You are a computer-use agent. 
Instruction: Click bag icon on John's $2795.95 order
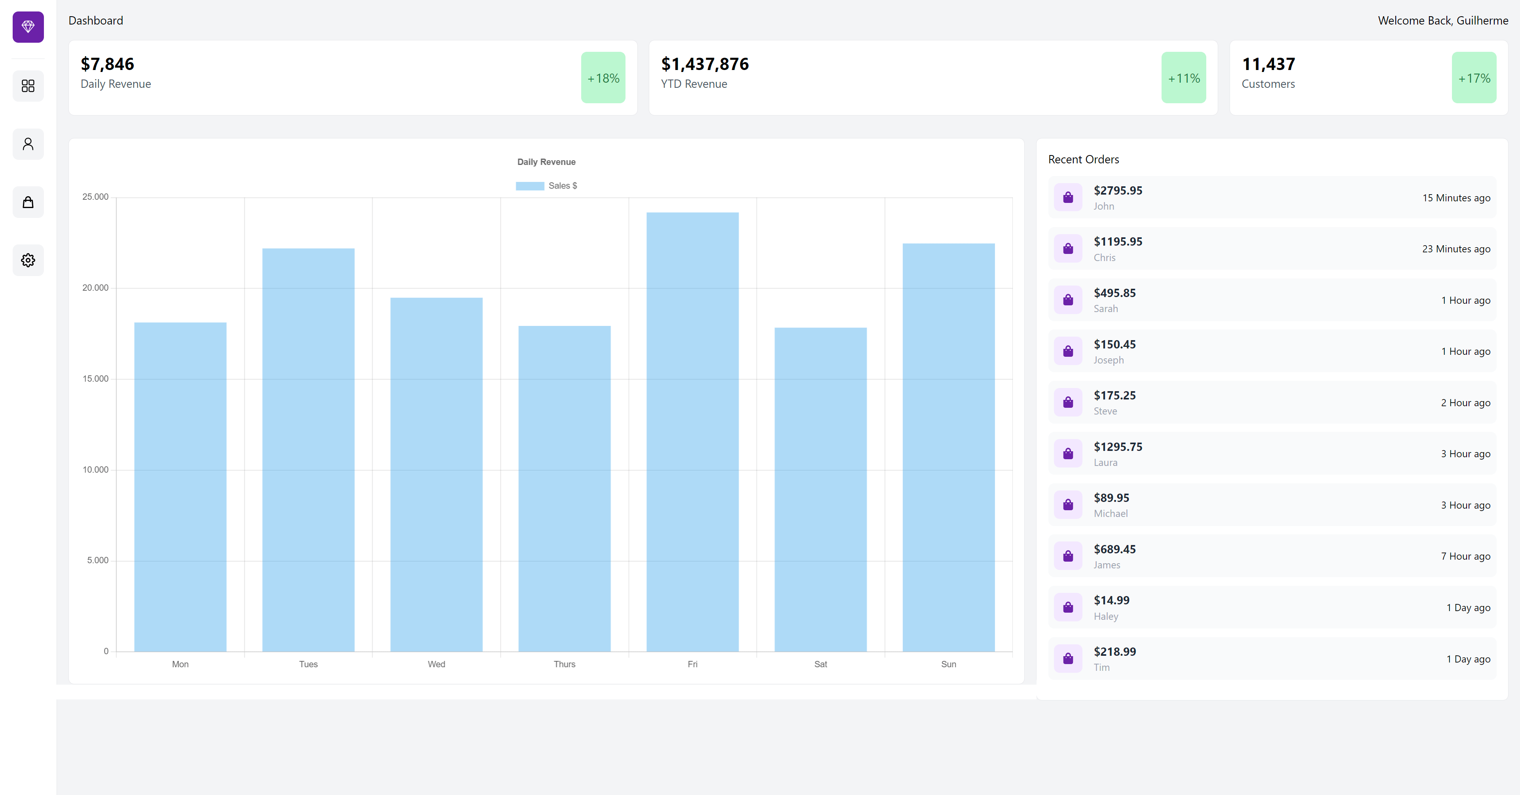[1067, 198]
